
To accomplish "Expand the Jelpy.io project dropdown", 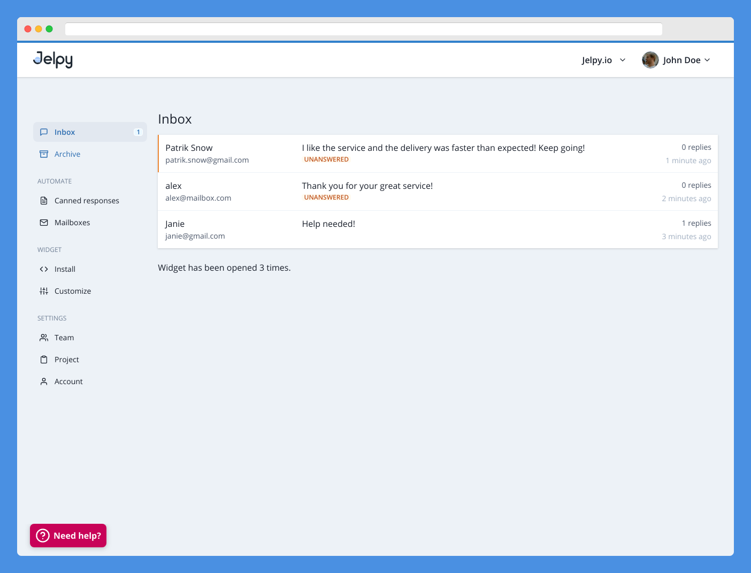I will (x=603, y=60).
